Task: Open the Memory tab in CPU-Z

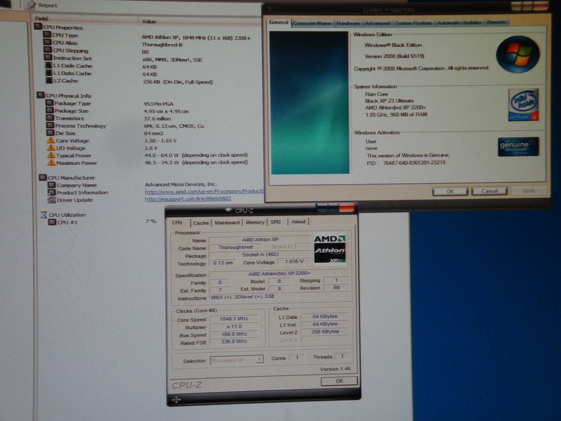Action: coord(255,222)
